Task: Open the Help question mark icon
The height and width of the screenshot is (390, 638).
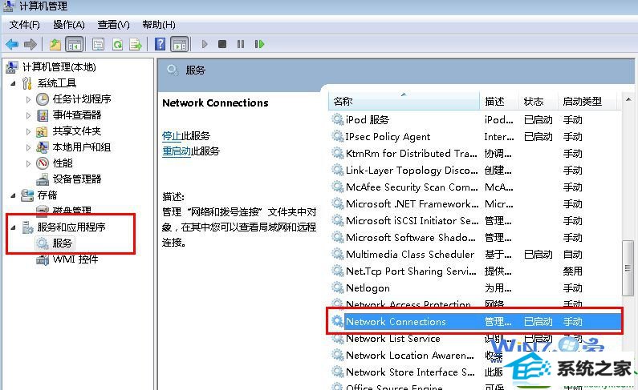Action: click(161, 44)
